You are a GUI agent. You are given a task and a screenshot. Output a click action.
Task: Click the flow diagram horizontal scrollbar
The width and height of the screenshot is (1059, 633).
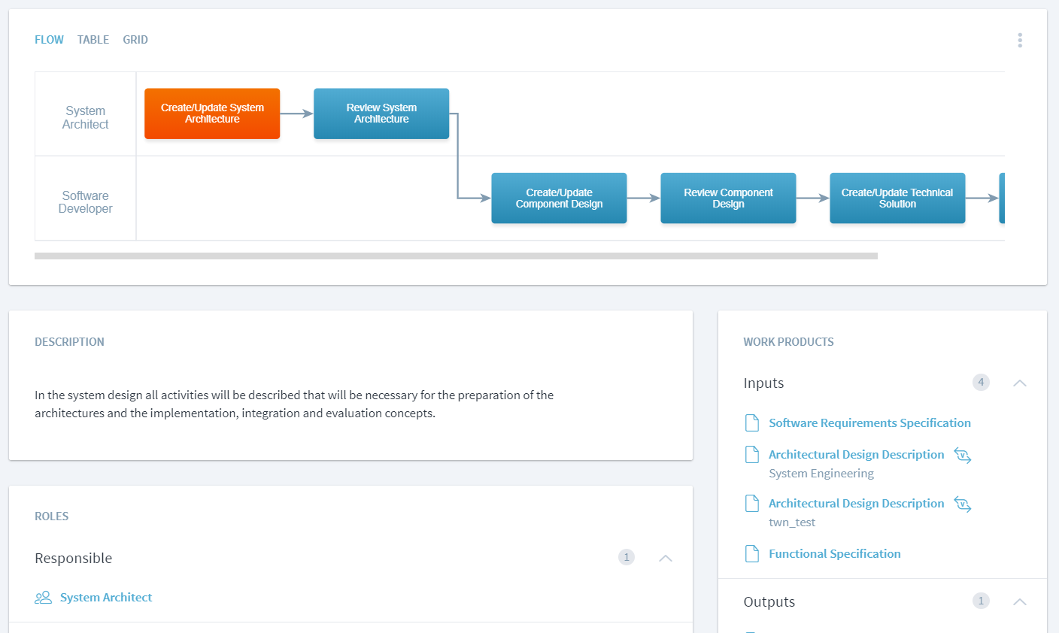(x=456, y=256)
